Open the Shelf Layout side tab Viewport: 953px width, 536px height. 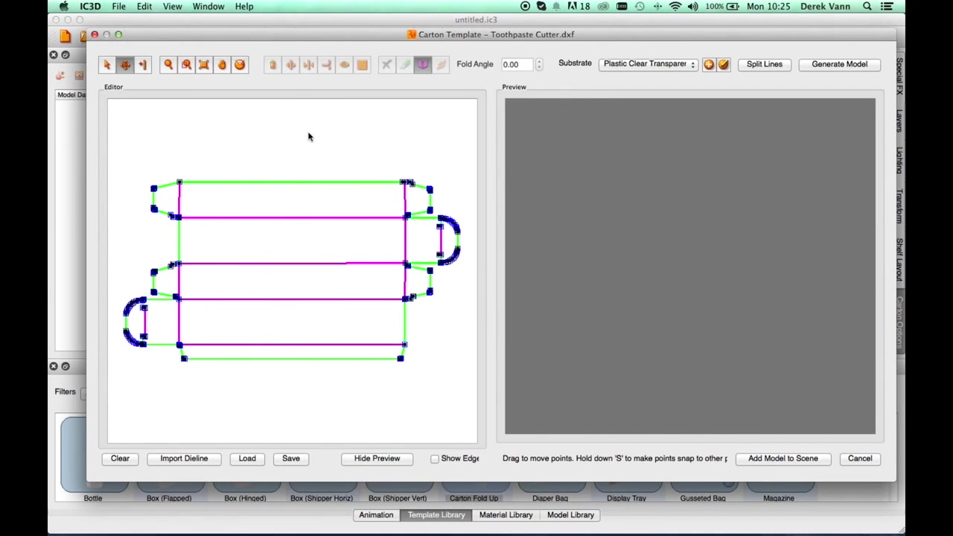coord(899,259)
